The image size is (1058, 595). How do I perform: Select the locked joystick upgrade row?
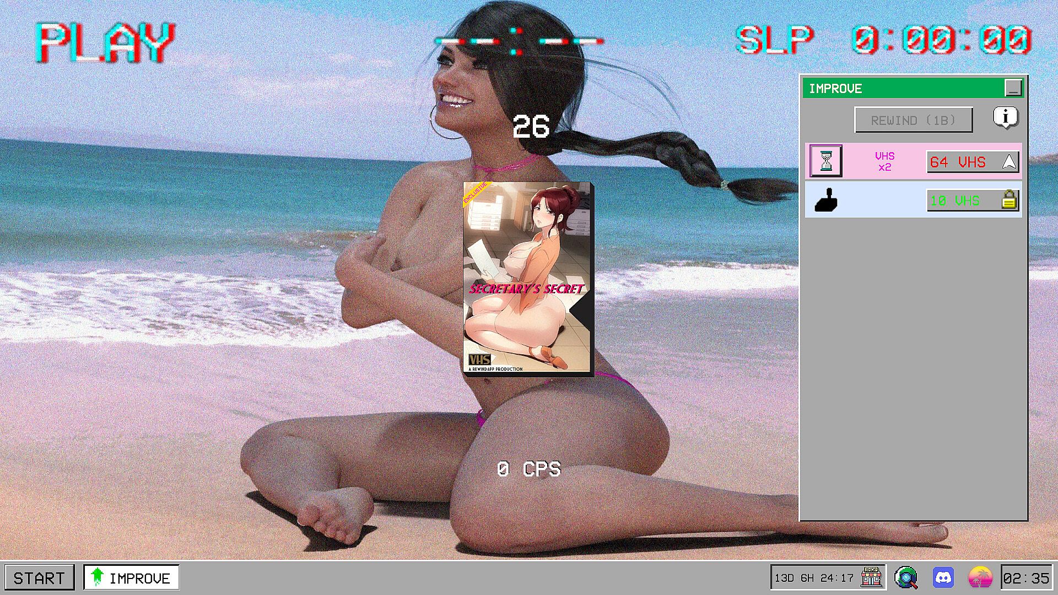(879, 200)
